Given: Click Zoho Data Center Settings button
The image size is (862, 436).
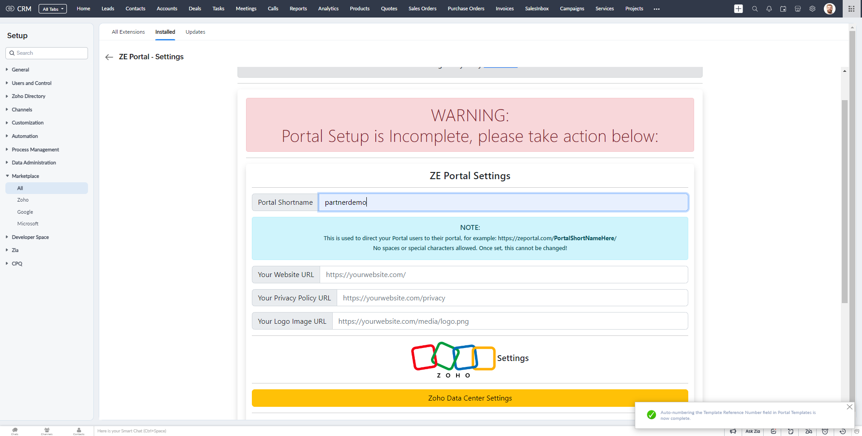Looking at the screenshot, I should click(470, 398).
